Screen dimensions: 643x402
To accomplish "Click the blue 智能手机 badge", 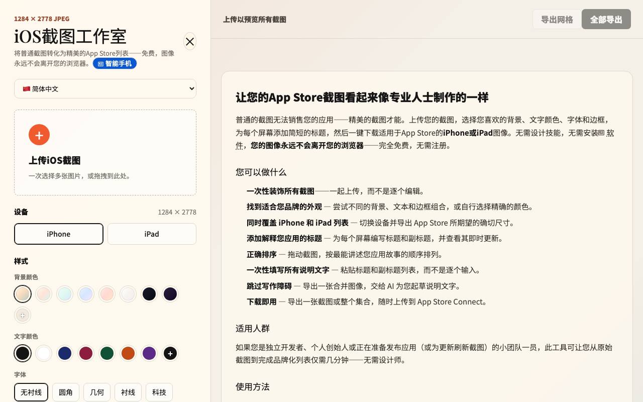I will point(115,64).
